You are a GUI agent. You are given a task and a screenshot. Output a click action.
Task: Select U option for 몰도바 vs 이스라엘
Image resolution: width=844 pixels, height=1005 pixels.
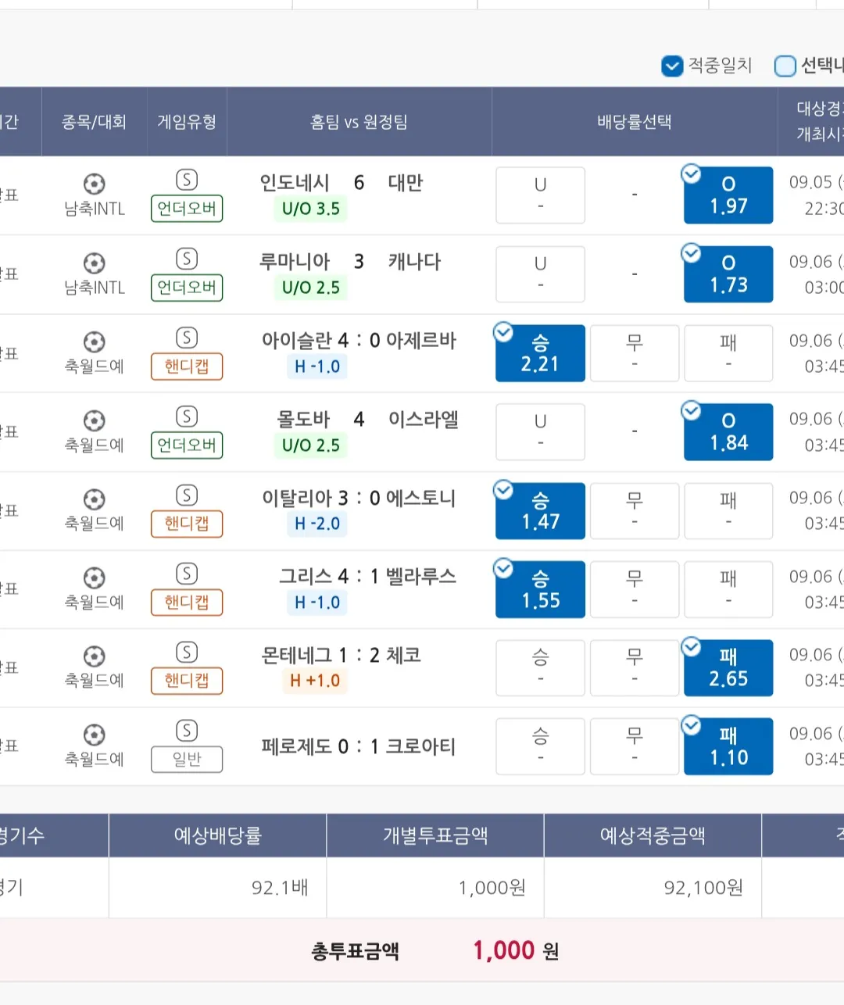click(x=540, y=431)
